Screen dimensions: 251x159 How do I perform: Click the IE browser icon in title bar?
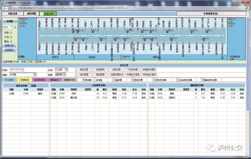(2, 2)
